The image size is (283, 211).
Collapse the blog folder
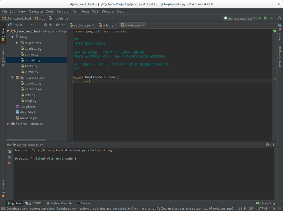click(13, 37)
